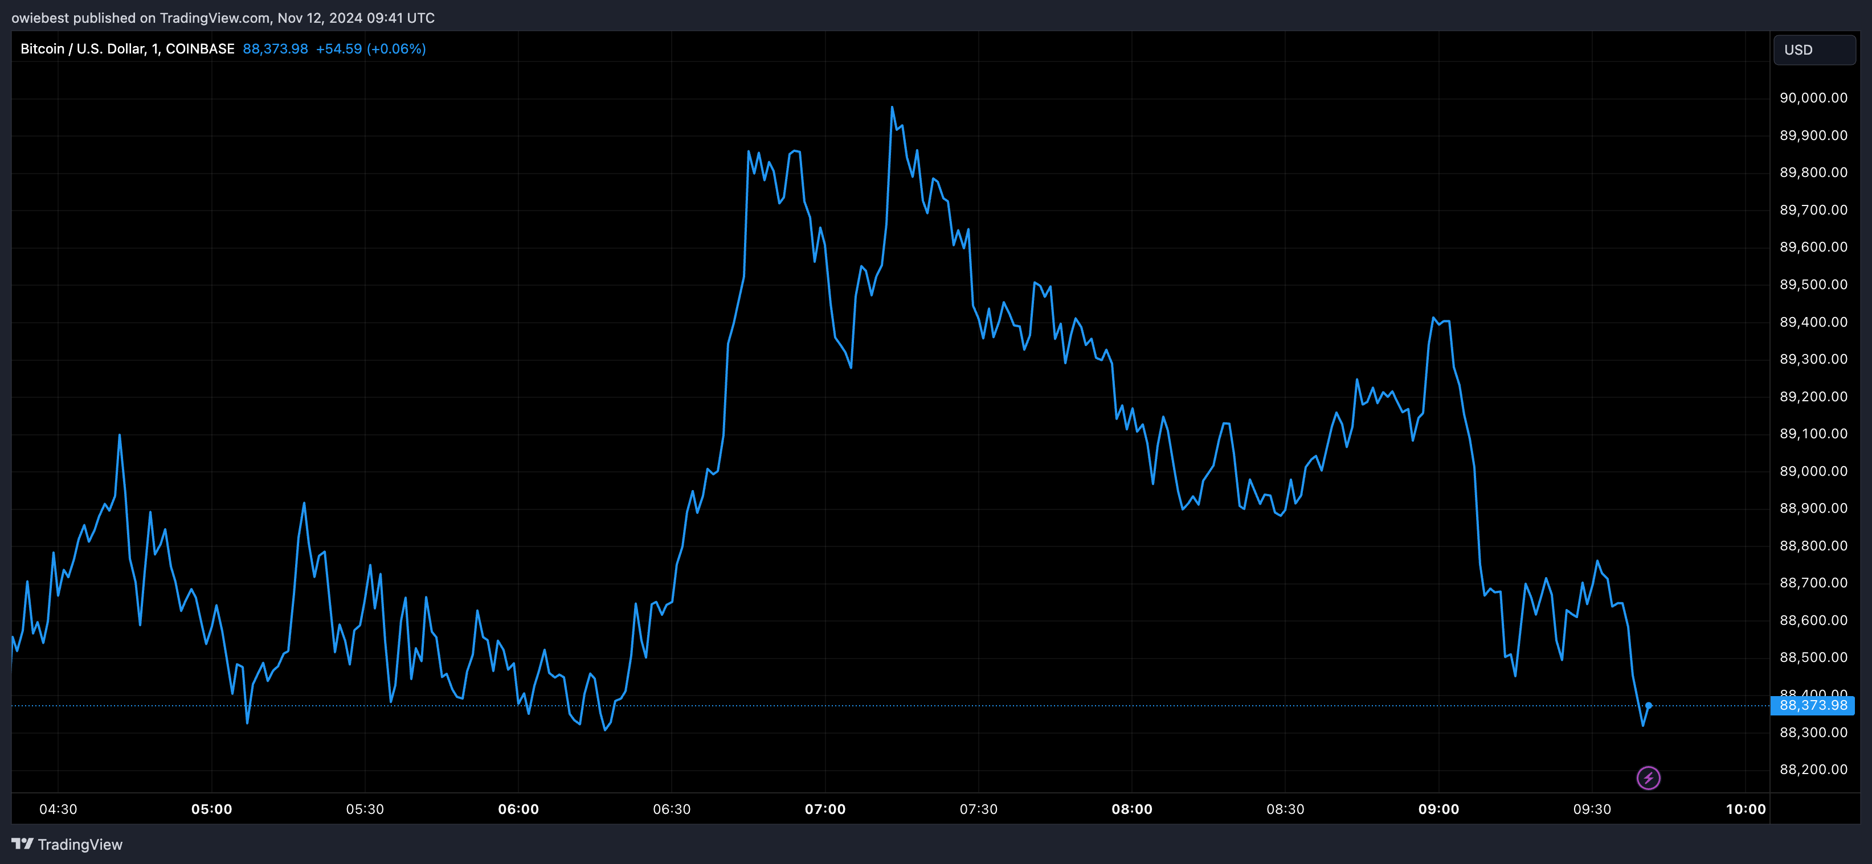Click the price value 88,373.98 in legend
This screenshot has width=1872, height=864.
pyautogui.click(x=275, y=48)
